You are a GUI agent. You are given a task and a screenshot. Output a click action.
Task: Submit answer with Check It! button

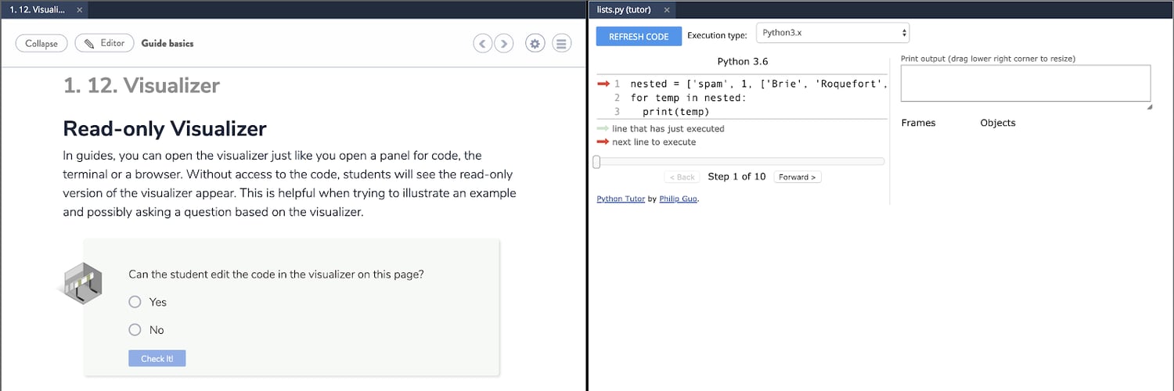pyautogui.click(x=157, y=358)
